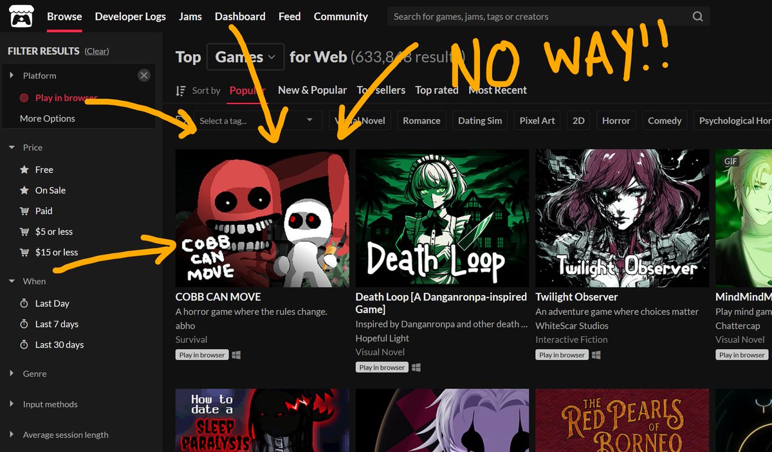Image resolution: width=772 pixels, height=452 pixels.
Task: Click the Survival genre under COBB CAN MOVE
Action: (x=192, y=339)
